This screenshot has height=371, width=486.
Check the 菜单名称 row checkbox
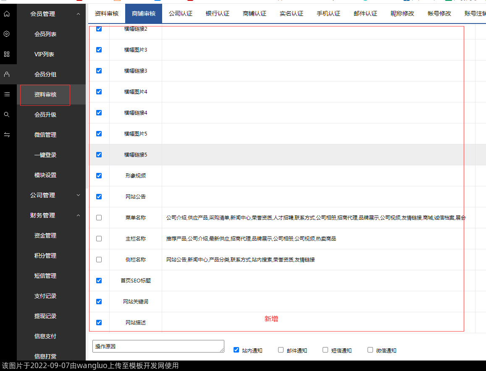click(x=99, y=217)
